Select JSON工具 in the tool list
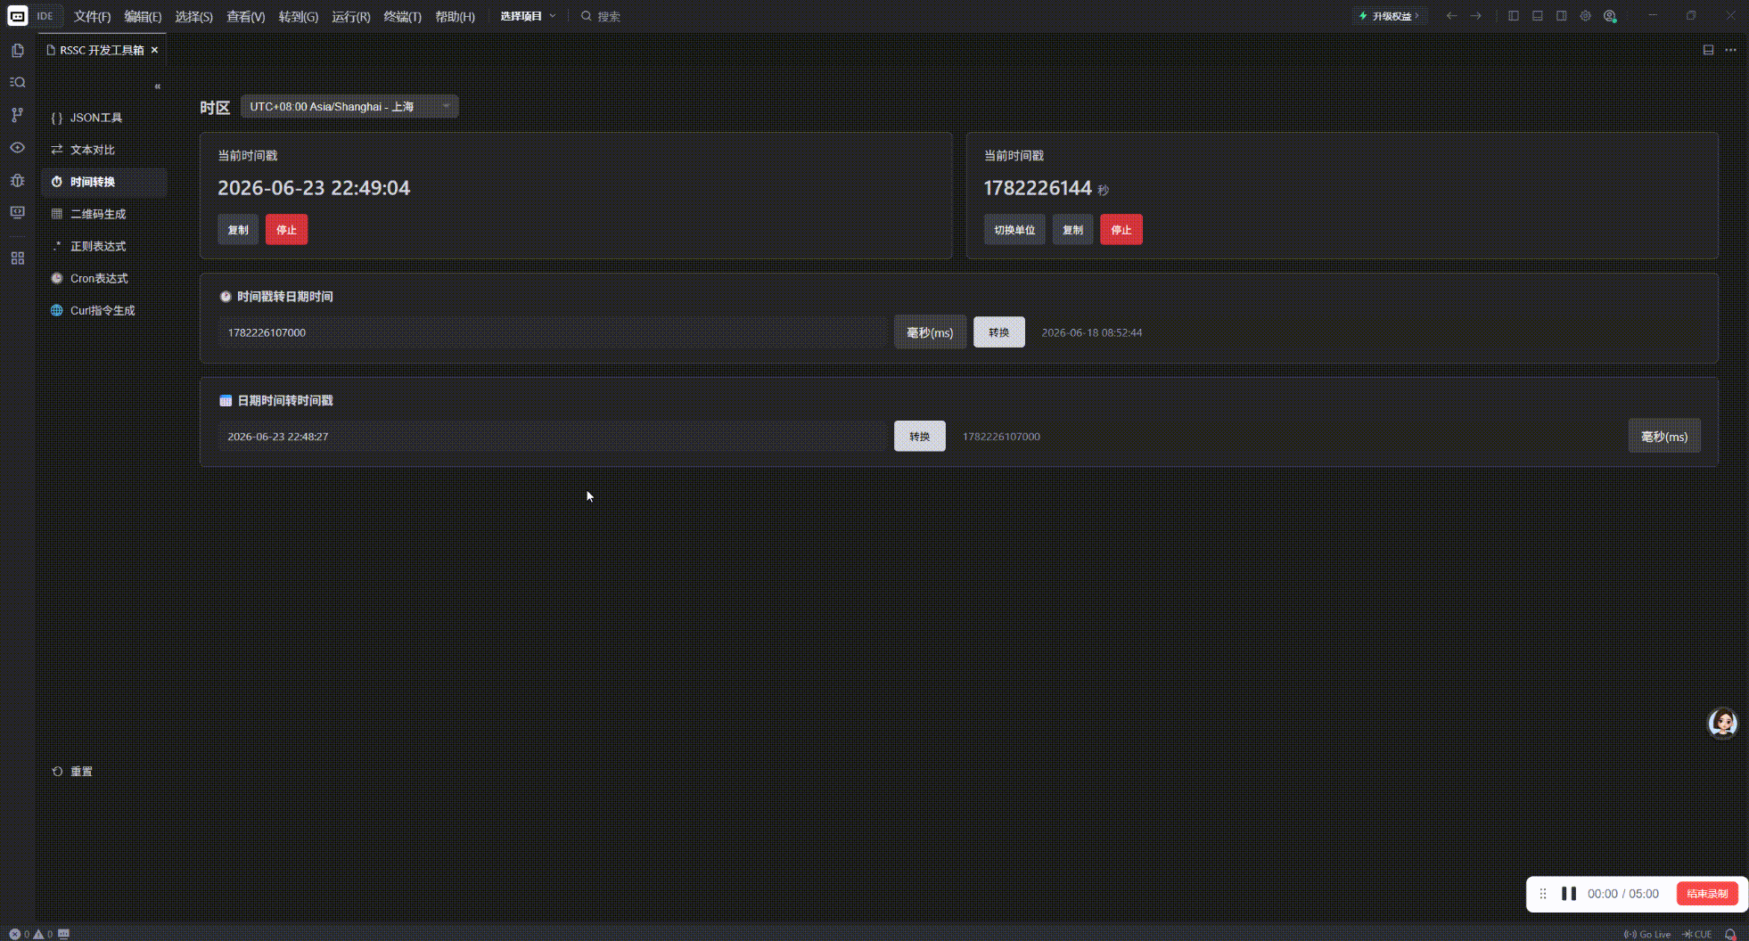Screen dimensions: 1749x941 (103, 118)
